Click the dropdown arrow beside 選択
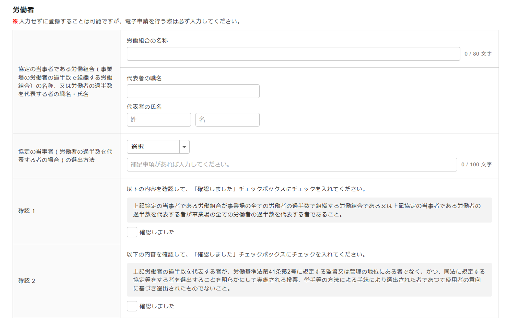Screen dimensions: 511x324 coord(184,147)
